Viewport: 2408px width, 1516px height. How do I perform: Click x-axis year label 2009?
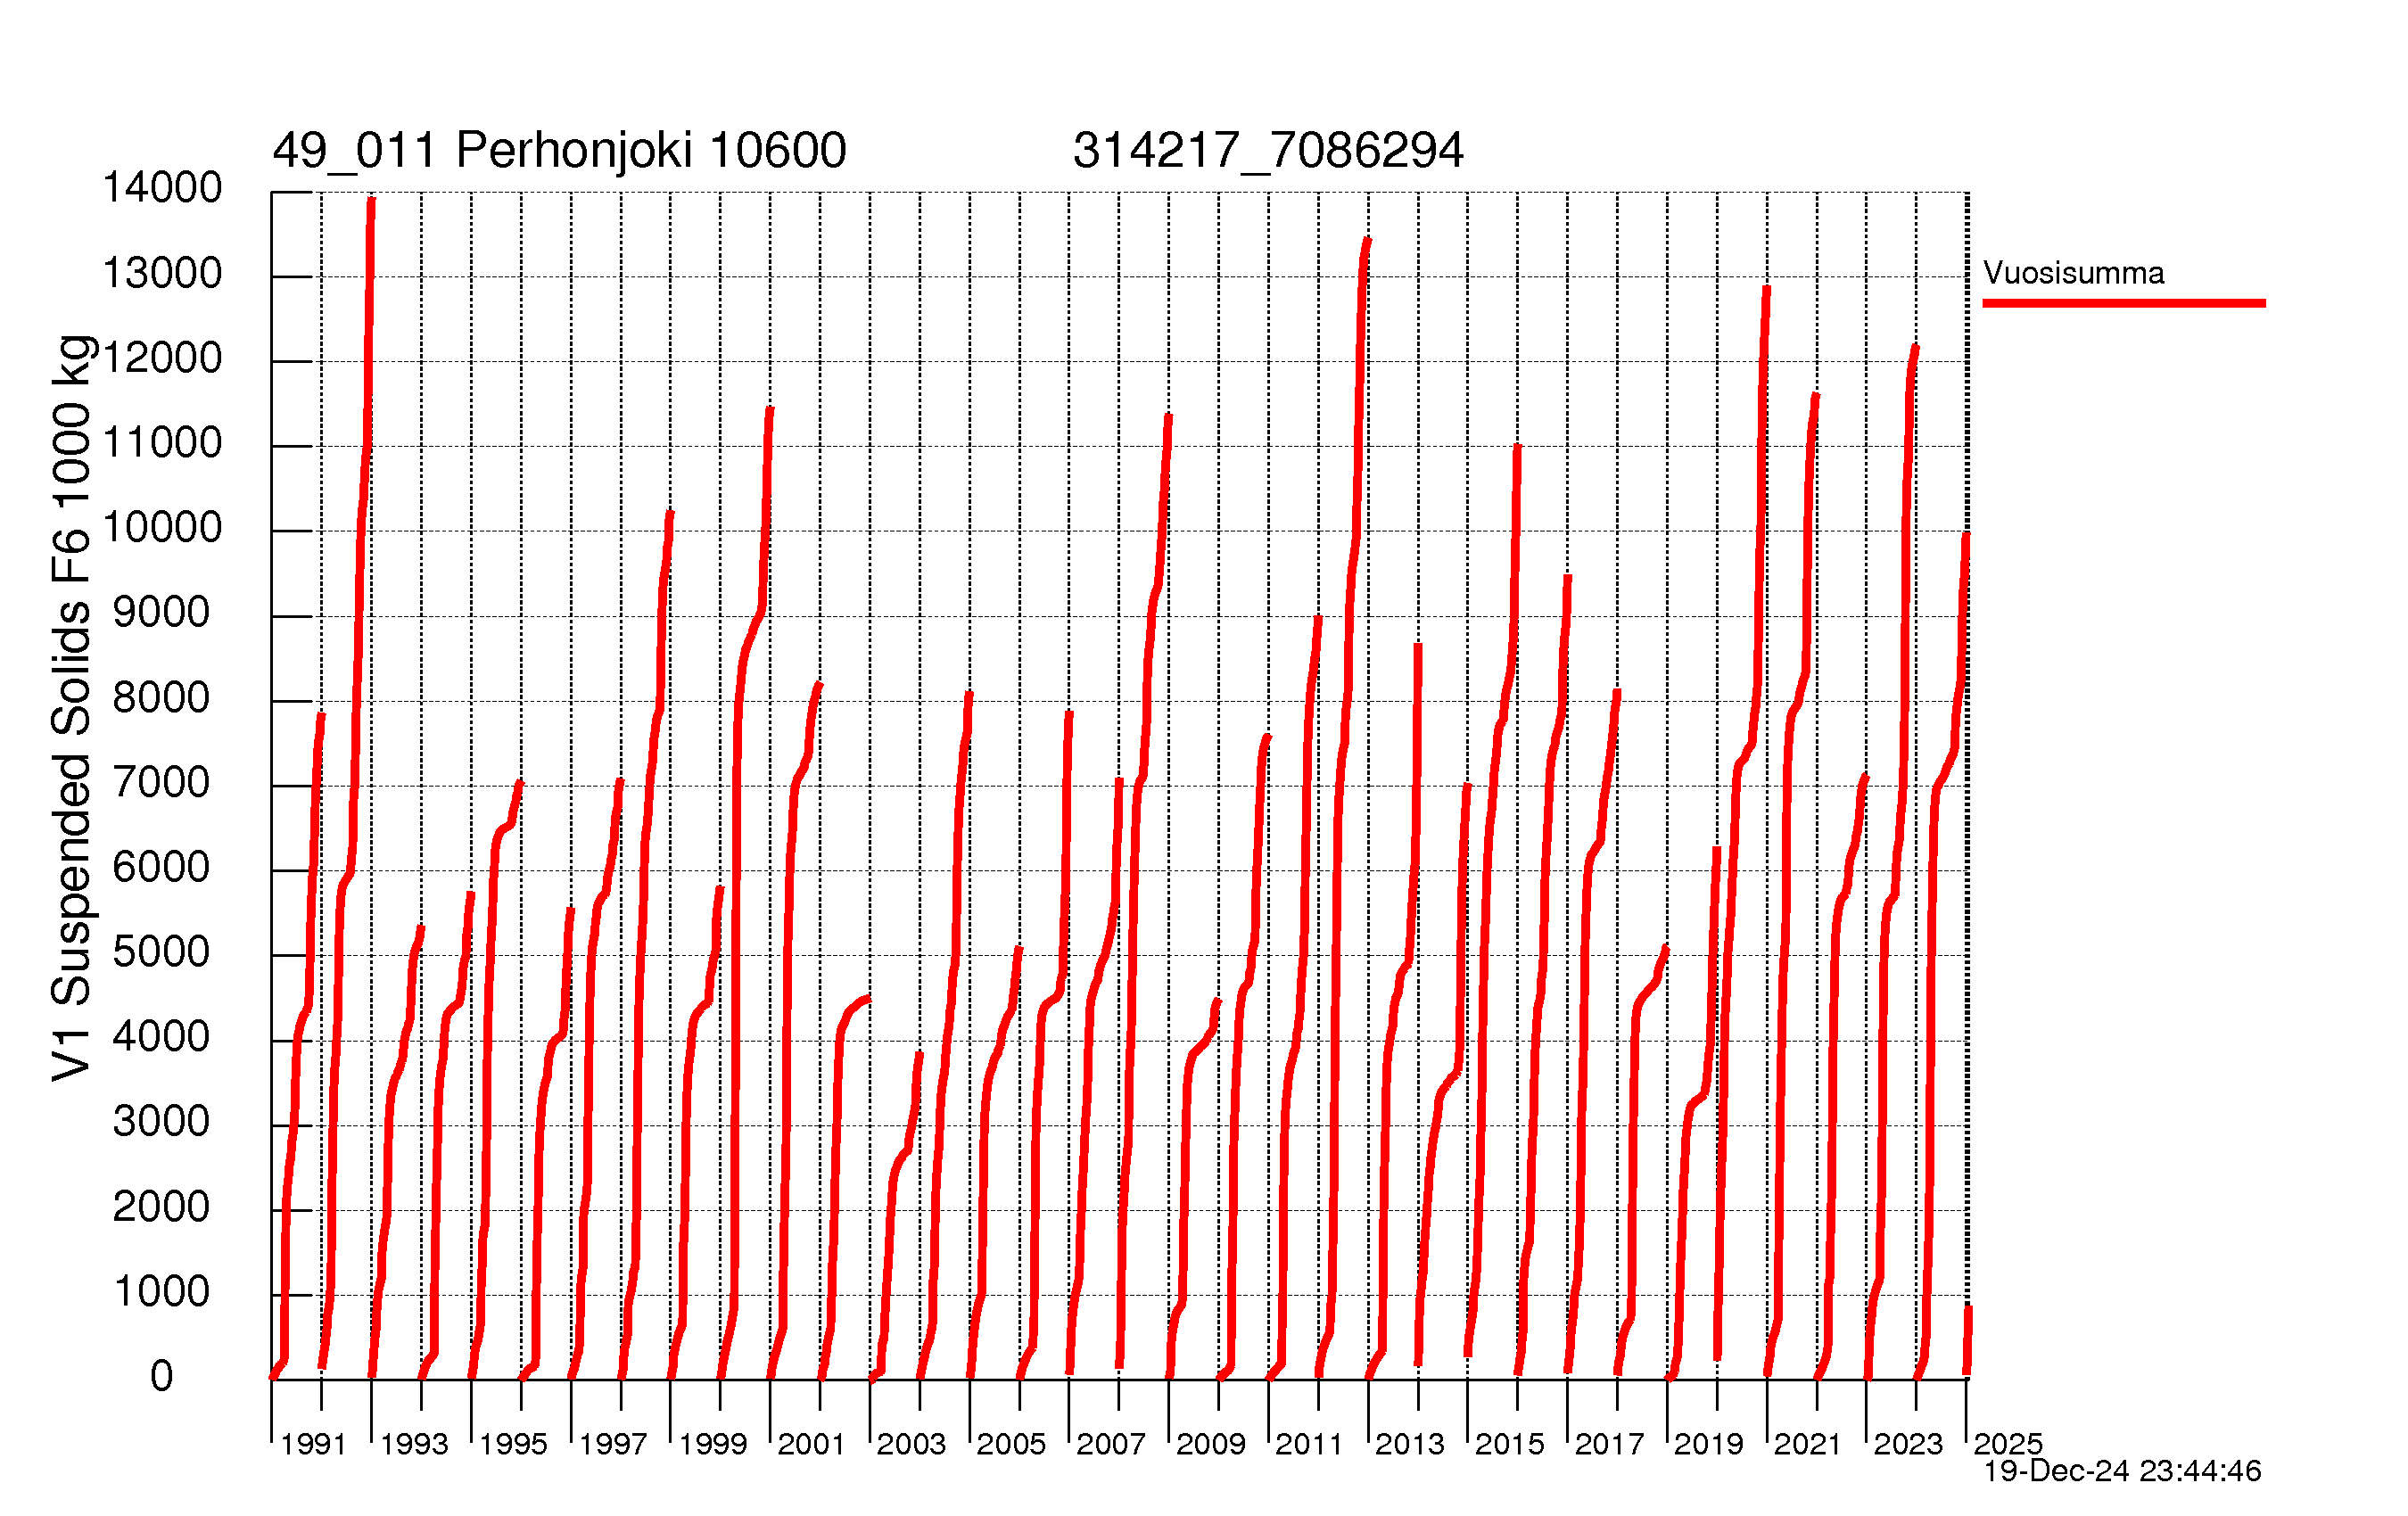(1210, 1444)
